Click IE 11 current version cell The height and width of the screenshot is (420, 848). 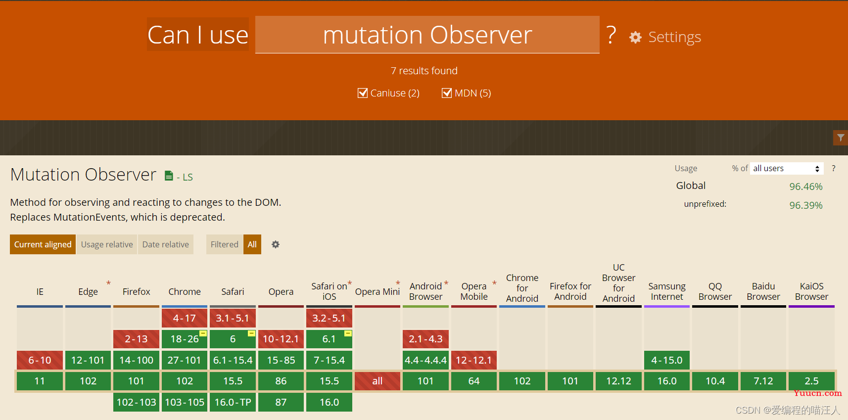[40, 381]
